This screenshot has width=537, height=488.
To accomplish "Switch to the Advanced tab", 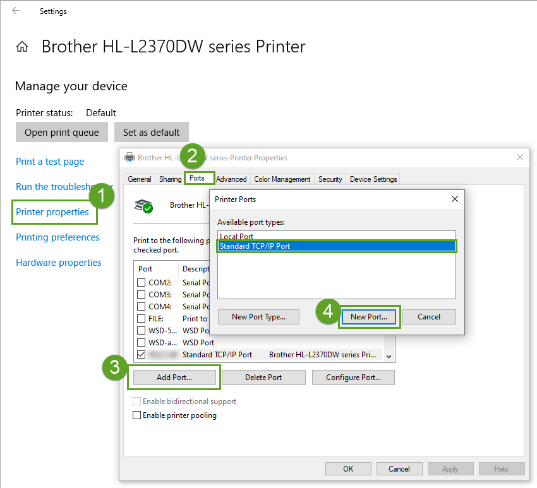I will pos(231,179).
